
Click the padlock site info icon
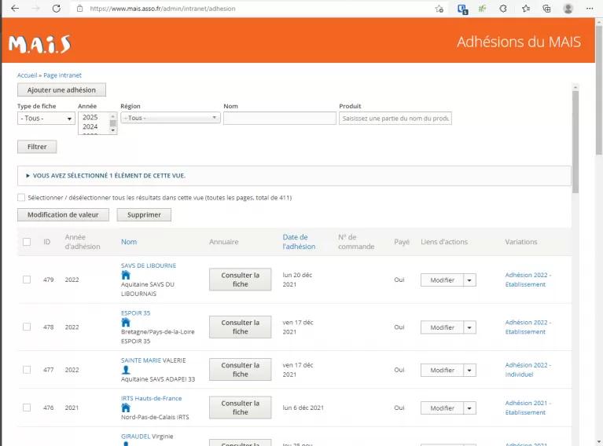pyautogui.click(x=79, y=9)
